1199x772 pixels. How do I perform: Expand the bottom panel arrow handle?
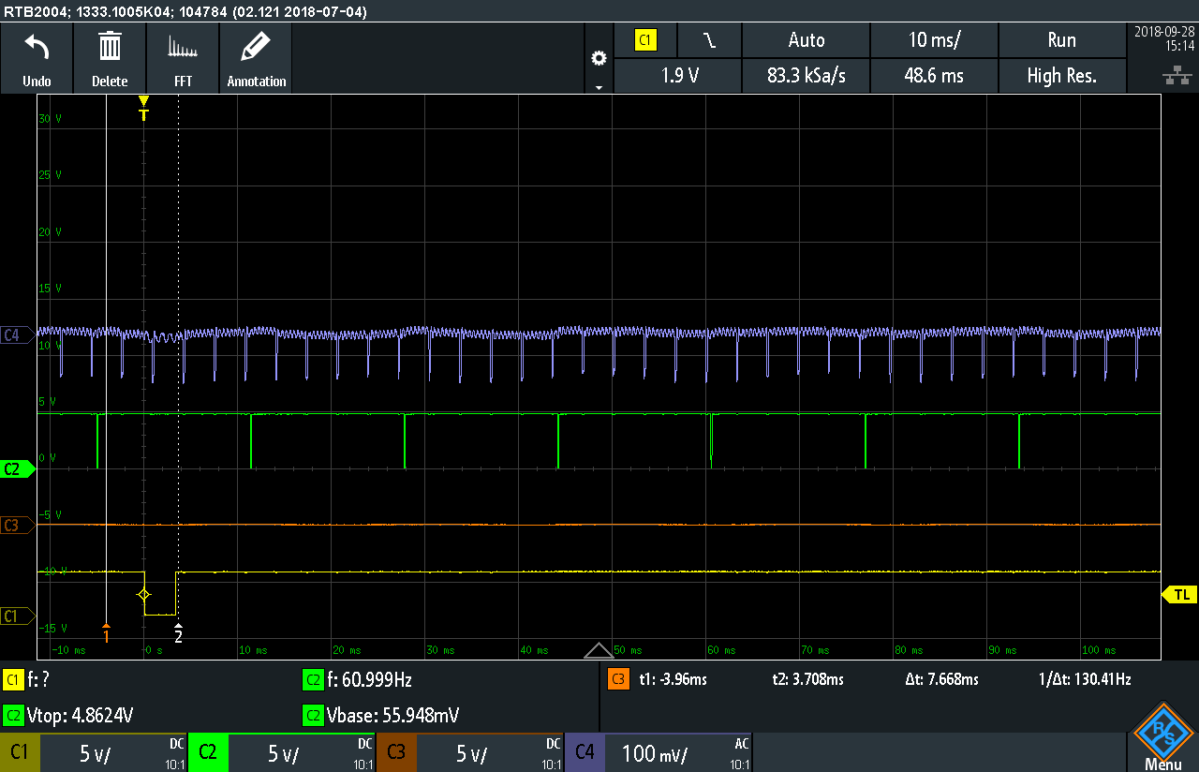599,650
